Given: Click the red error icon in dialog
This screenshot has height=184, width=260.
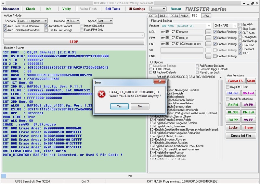Looking at the screenshot, I should click(101, 94).
